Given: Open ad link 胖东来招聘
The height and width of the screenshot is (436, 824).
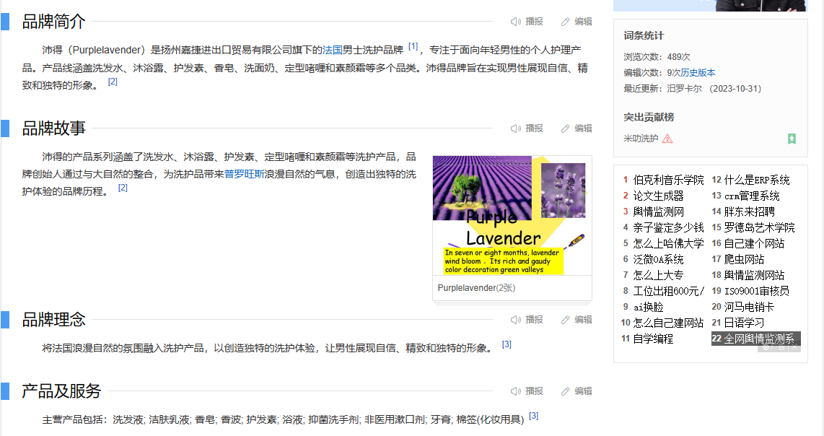Looking at the screenshot, I should click(x=750, y=212).
